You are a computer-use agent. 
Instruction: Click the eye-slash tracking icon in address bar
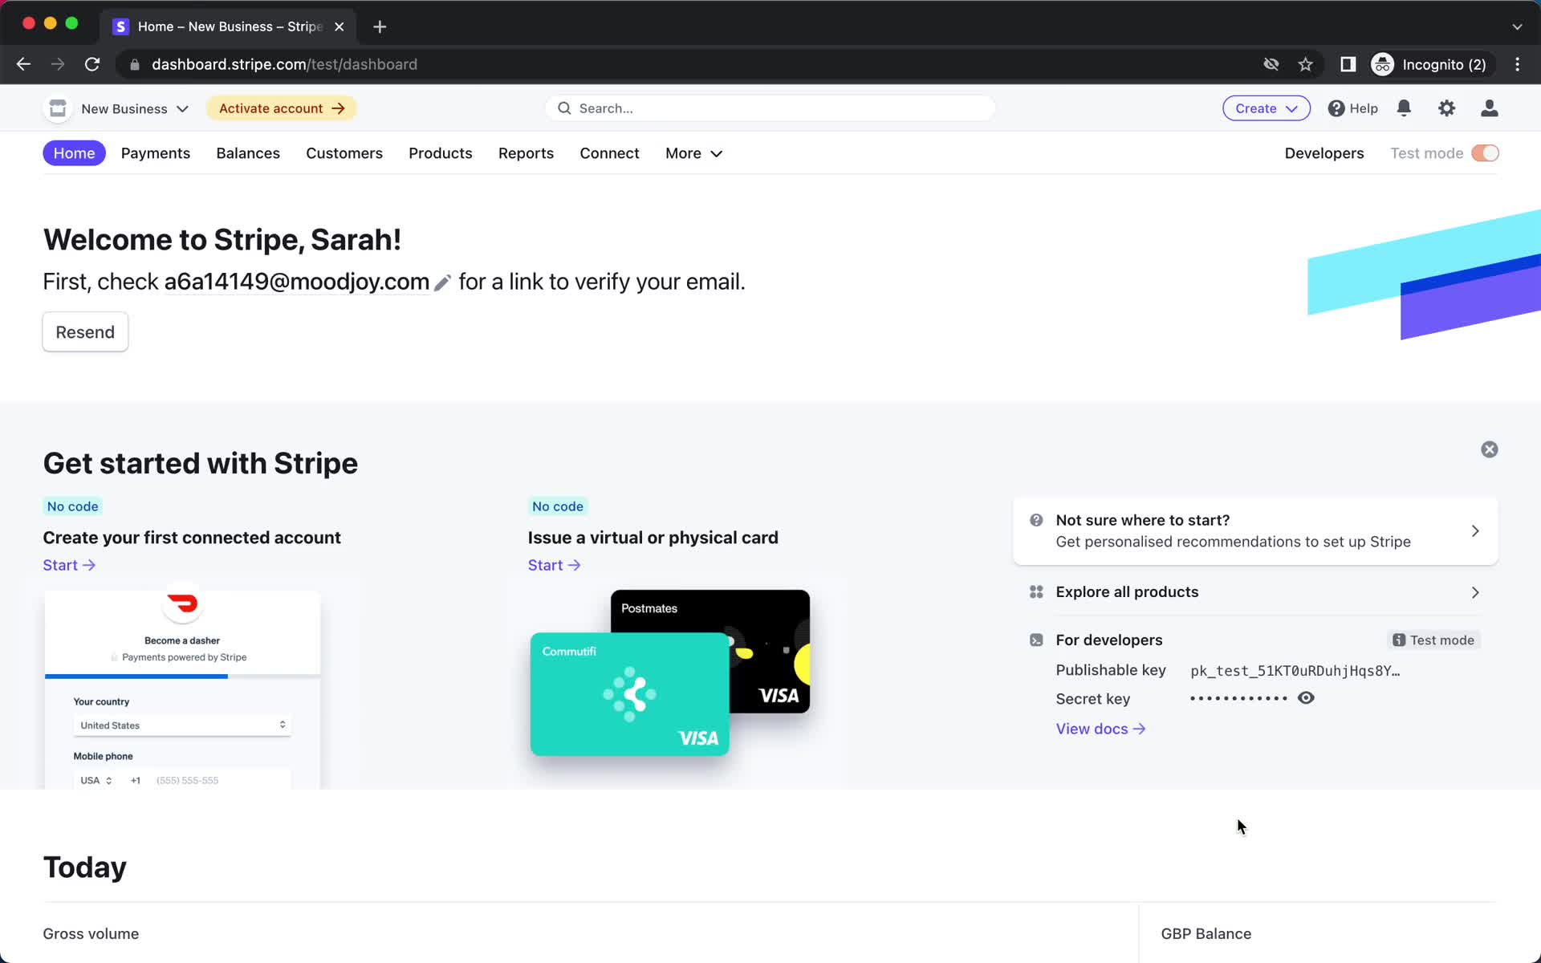[1271, 64]
